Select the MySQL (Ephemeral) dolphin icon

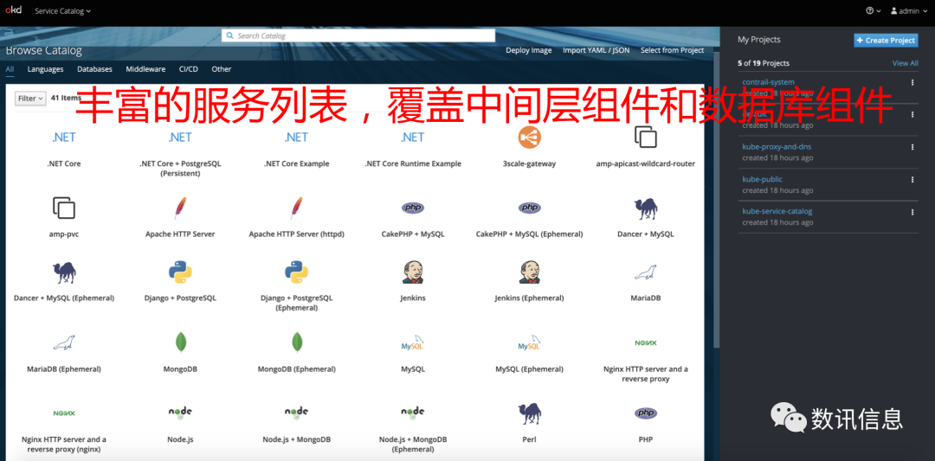[530, 343]
